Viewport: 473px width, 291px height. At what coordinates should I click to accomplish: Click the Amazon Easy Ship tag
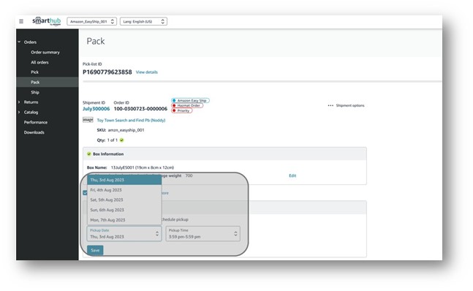point(190,100)
